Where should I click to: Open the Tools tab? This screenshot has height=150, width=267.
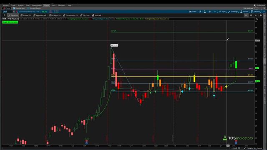[53, 5]
